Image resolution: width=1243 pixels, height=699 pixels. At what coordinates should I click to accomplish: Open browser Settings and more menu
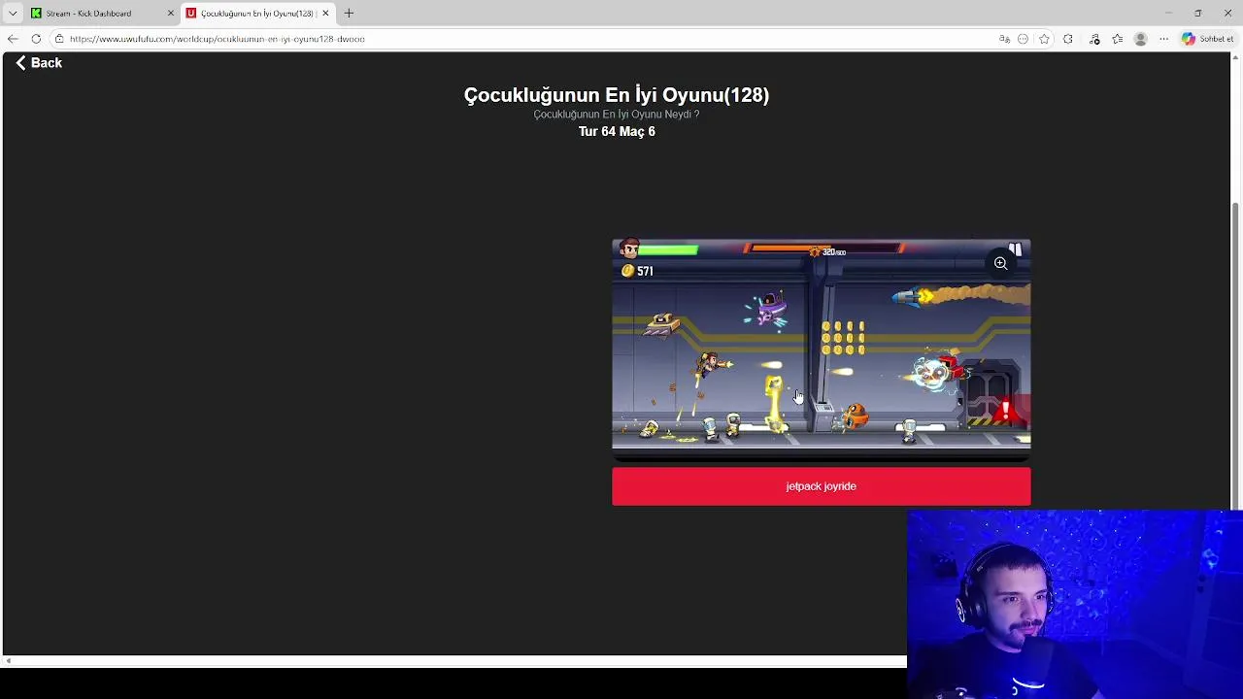(1164, 39)
